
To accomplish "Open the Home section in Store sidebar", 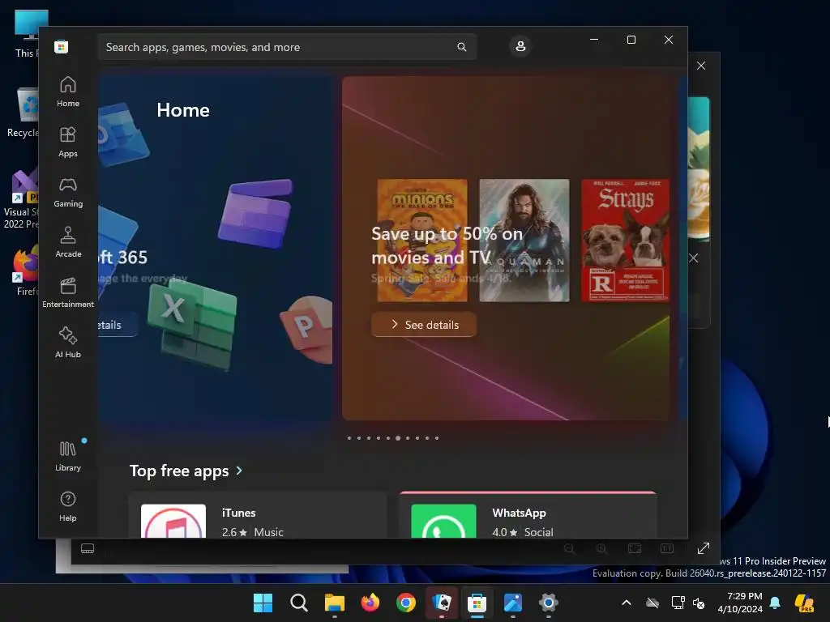I will [x=68, y=92].
